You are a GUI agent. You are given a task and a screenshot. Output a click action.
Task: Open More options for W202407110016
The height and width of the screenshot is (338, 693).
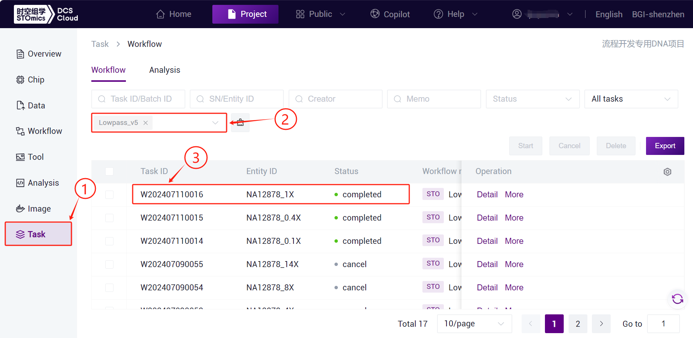tap(514, 194)
